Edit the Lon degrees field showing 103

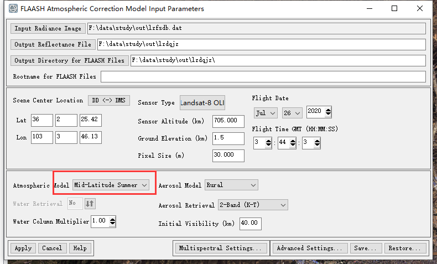tap(42, 137)
